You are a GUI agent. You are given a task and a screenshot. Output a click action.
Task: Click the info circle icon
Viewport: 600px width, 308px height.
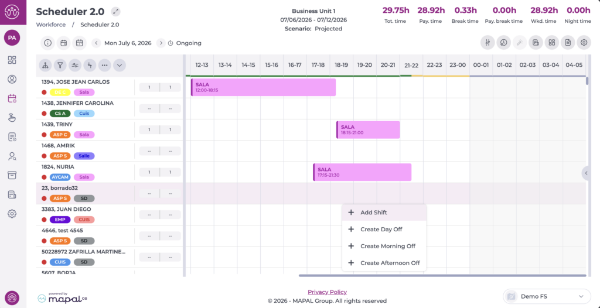coord(48,43)
